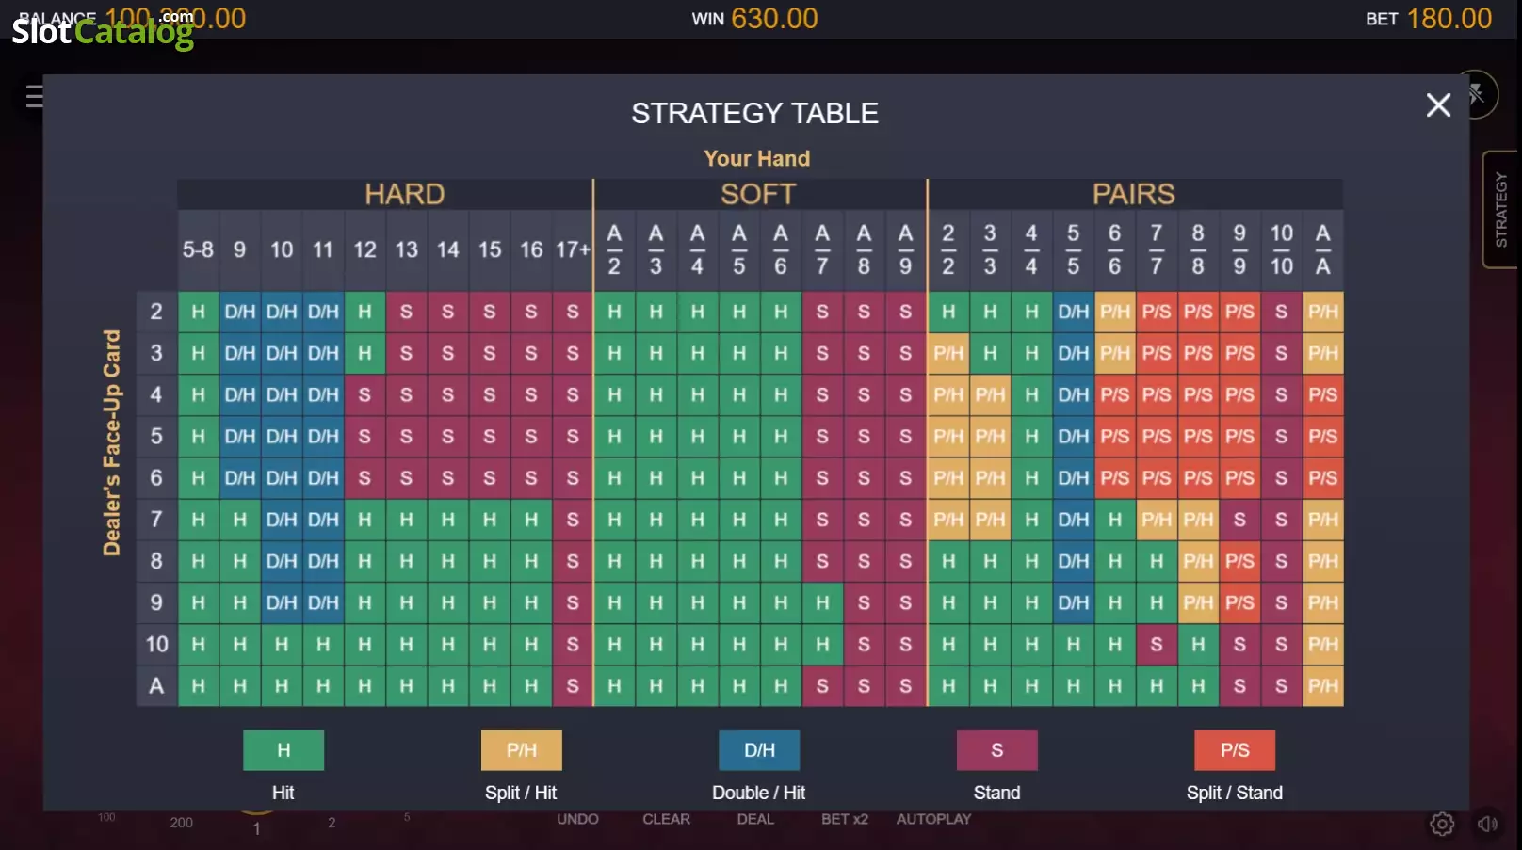Click the red Split / Stand legend swatch
This screenshot has width=1522, height=850.
1235,750
